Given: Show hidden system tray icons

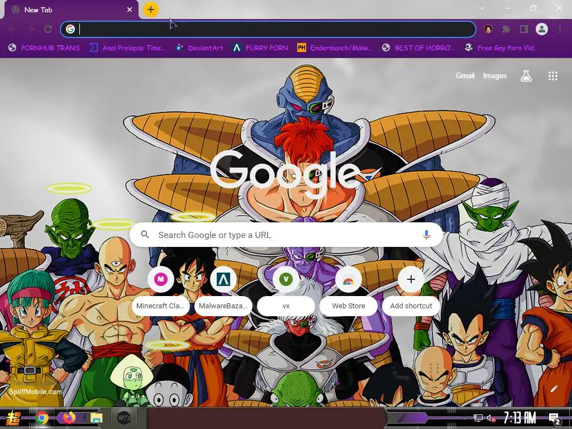Looking at the screenshot, I should coord(464,418).
